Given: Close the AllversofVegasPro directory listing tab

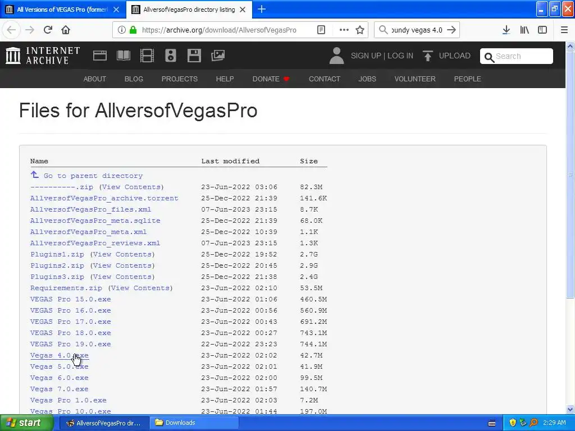Looking at the screenshot, I should (x=243, y=10).
